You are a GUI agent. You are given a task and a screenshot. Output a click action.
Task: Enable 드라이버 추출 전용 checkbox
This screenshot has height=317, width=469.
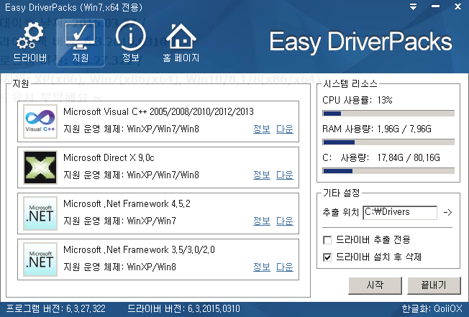click(327, 240)
